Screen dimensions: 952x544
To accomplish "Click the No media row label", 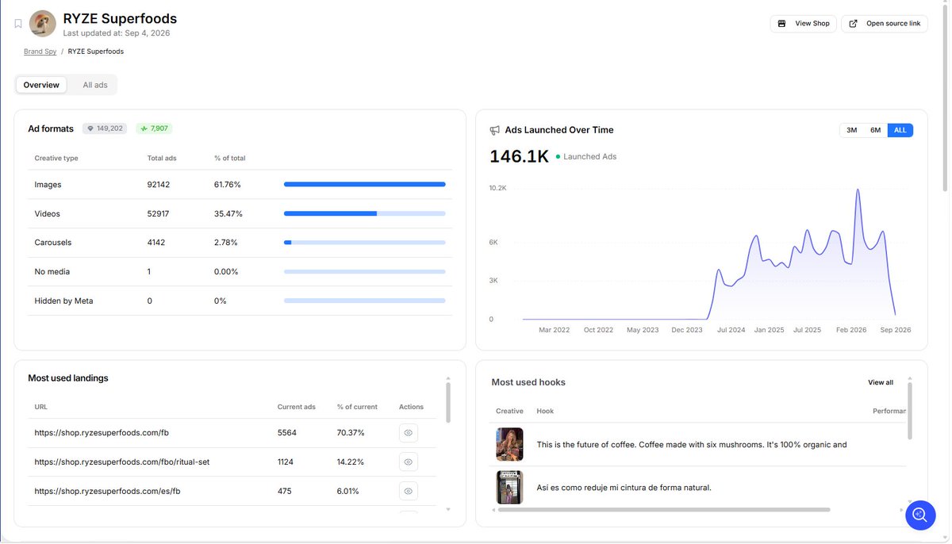I will [52, 272].
